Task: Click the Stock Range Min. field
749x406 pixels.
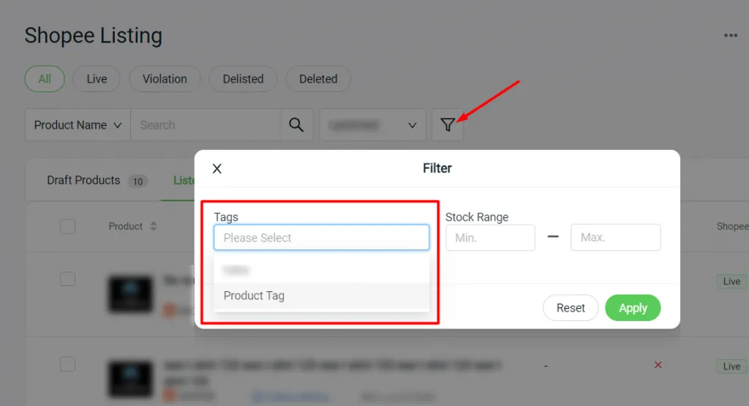Action: click(x=490, y=238)
